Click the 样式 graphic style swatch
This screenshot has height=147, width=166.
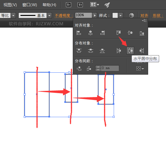point(115,15)
